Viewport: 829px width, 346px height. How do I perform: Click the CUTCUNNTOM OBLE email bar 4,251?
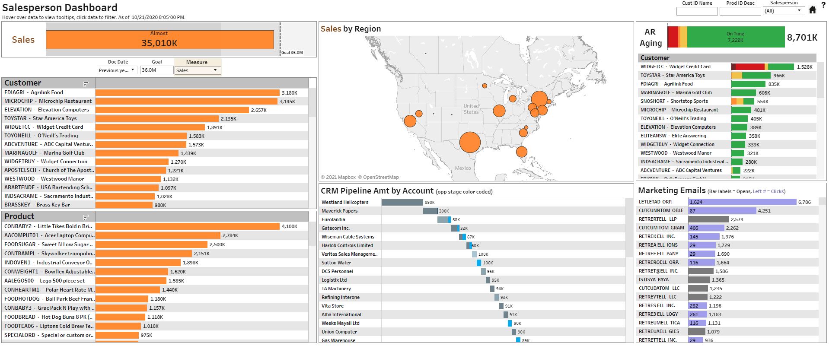click(722, 210)
